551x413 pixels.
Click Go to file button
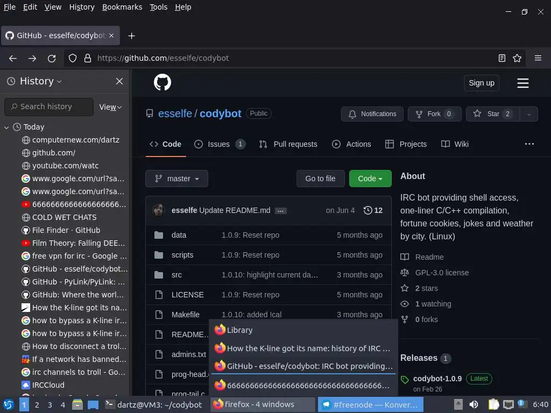point(321,179)
